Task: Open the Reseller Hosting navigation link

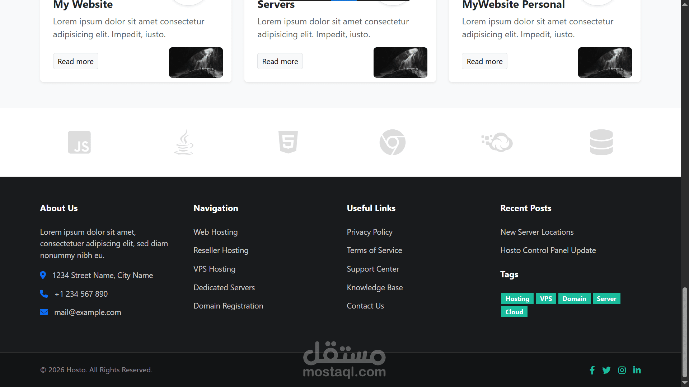Action: (221, 250)
